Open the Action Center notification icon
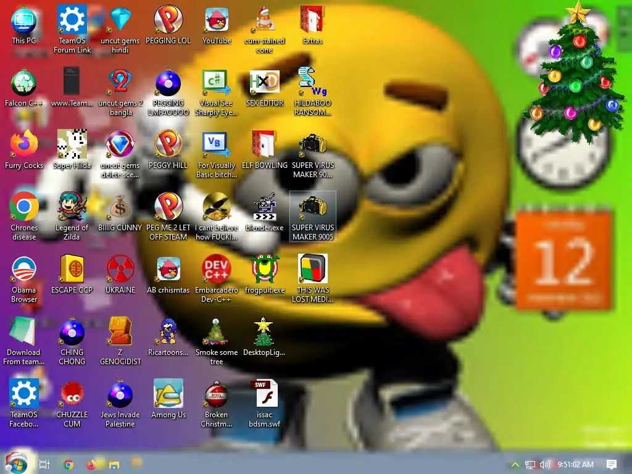Screen dimensions: 632x474 (612, 464)
